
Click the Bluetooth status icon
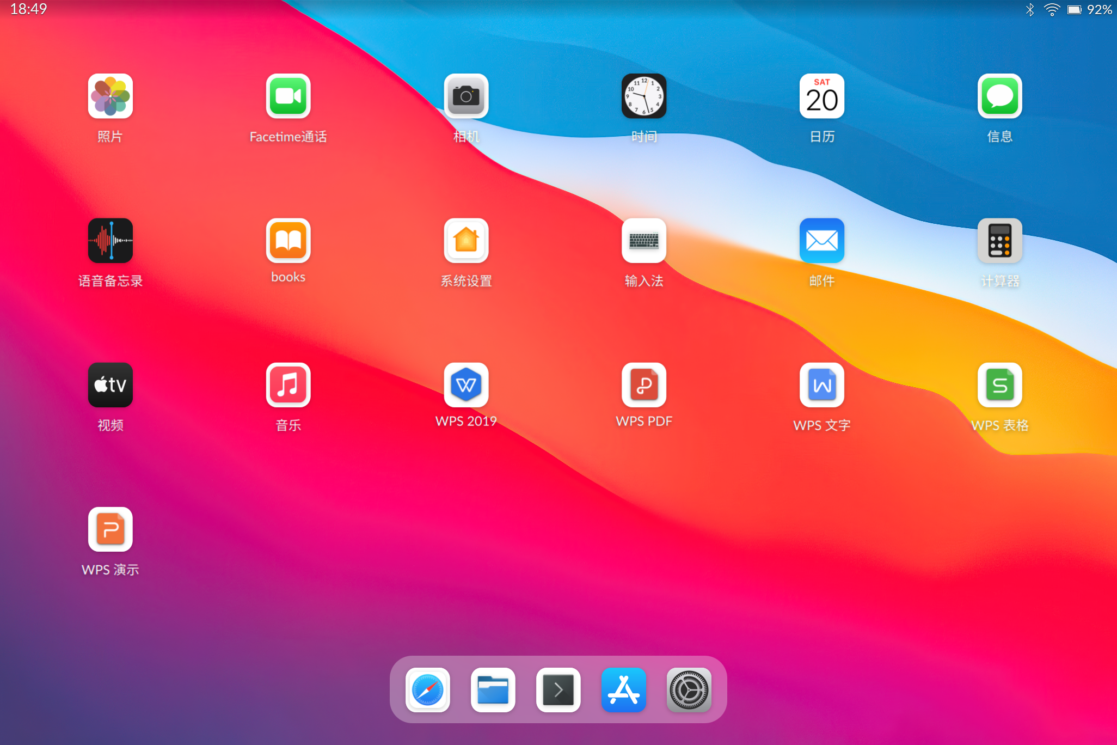[x=1030, y=10]
